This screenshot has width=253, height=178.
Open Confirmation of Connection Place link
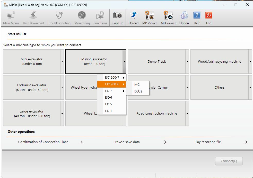point(43,142)
